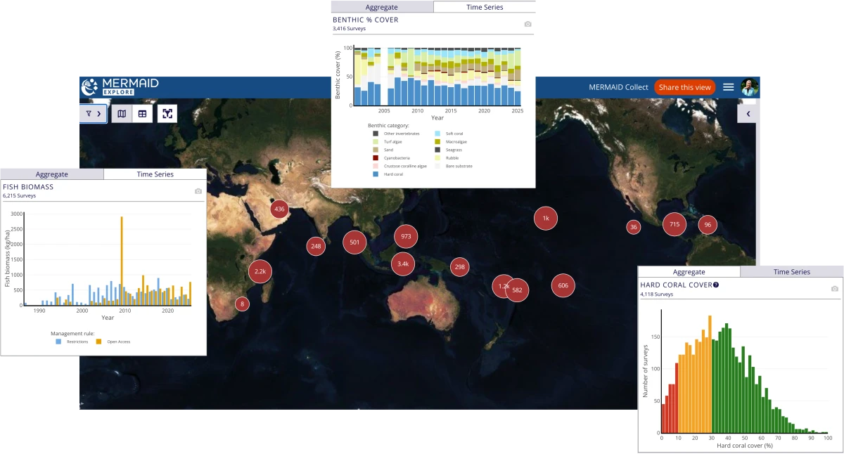Click the zoom-to-extent icon
The width and height of the screenshot is (844, 454).
coord(167,113)
